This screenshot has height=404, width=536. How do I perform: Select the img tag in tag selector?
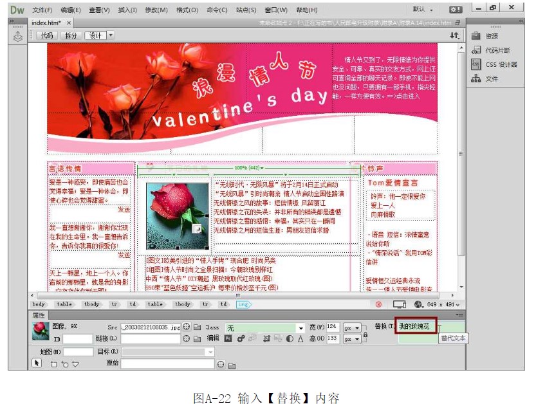pyautogui.click(x=243, y=304)
